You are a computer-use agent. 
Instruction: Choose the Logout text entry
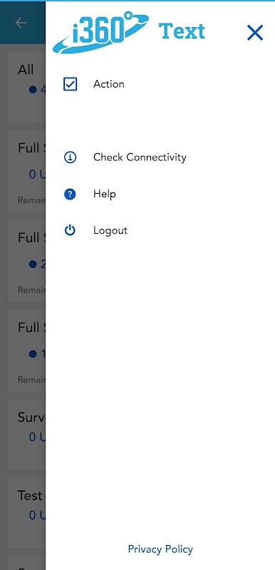click(110, 230)
